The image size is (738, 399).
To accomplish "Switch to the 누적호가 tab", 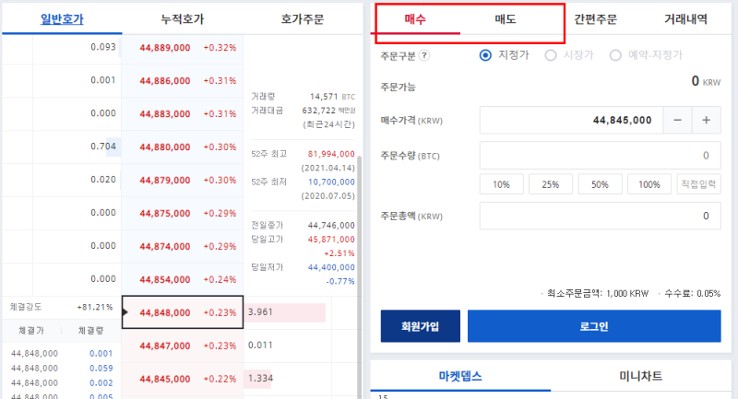I will (182, 19).
